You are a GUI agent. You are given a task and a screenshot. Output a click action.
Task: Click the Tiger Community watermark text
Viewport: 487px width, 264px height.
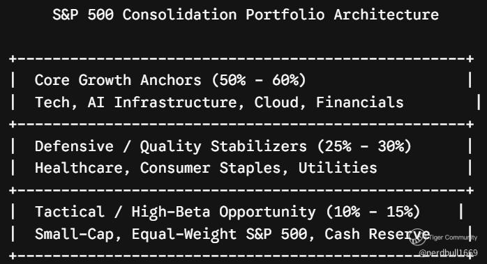click(452, 238)
